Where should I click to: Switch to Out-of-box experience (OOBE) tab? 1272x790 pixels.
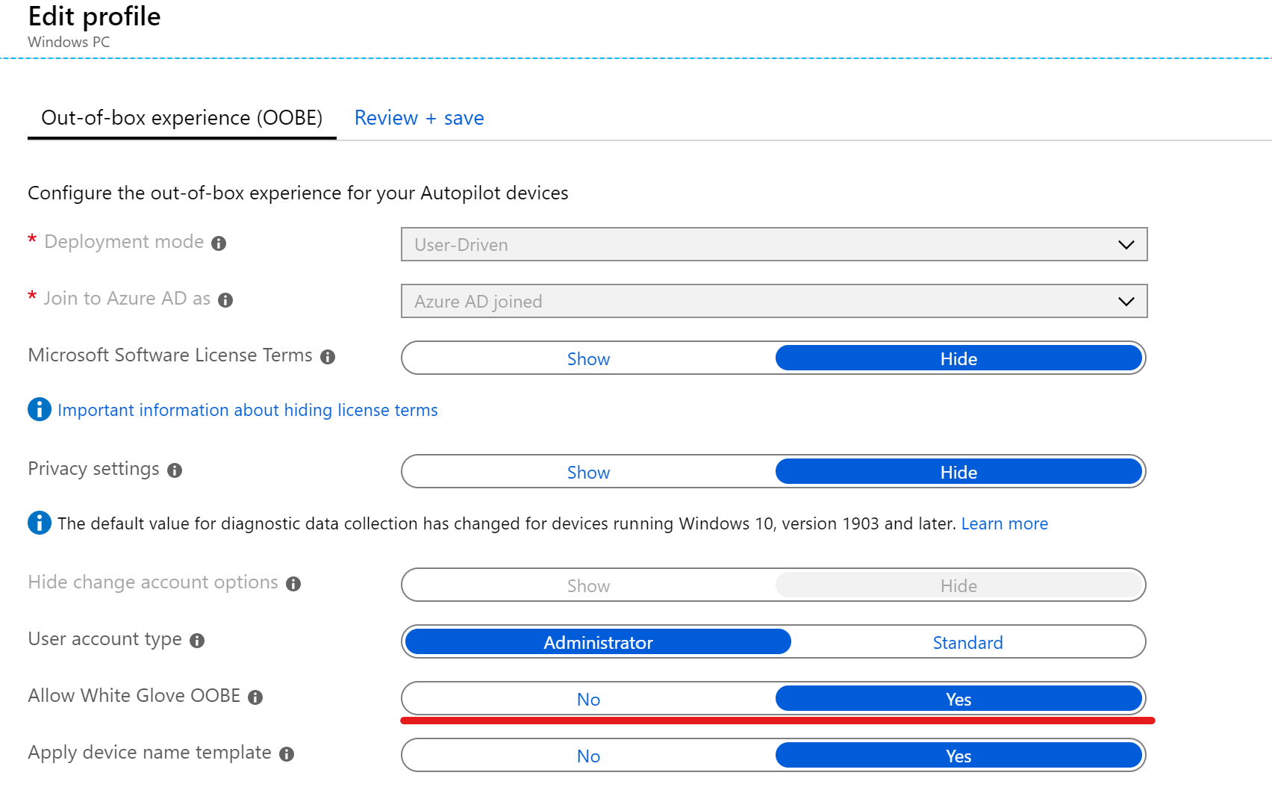(x=182, y=118)
